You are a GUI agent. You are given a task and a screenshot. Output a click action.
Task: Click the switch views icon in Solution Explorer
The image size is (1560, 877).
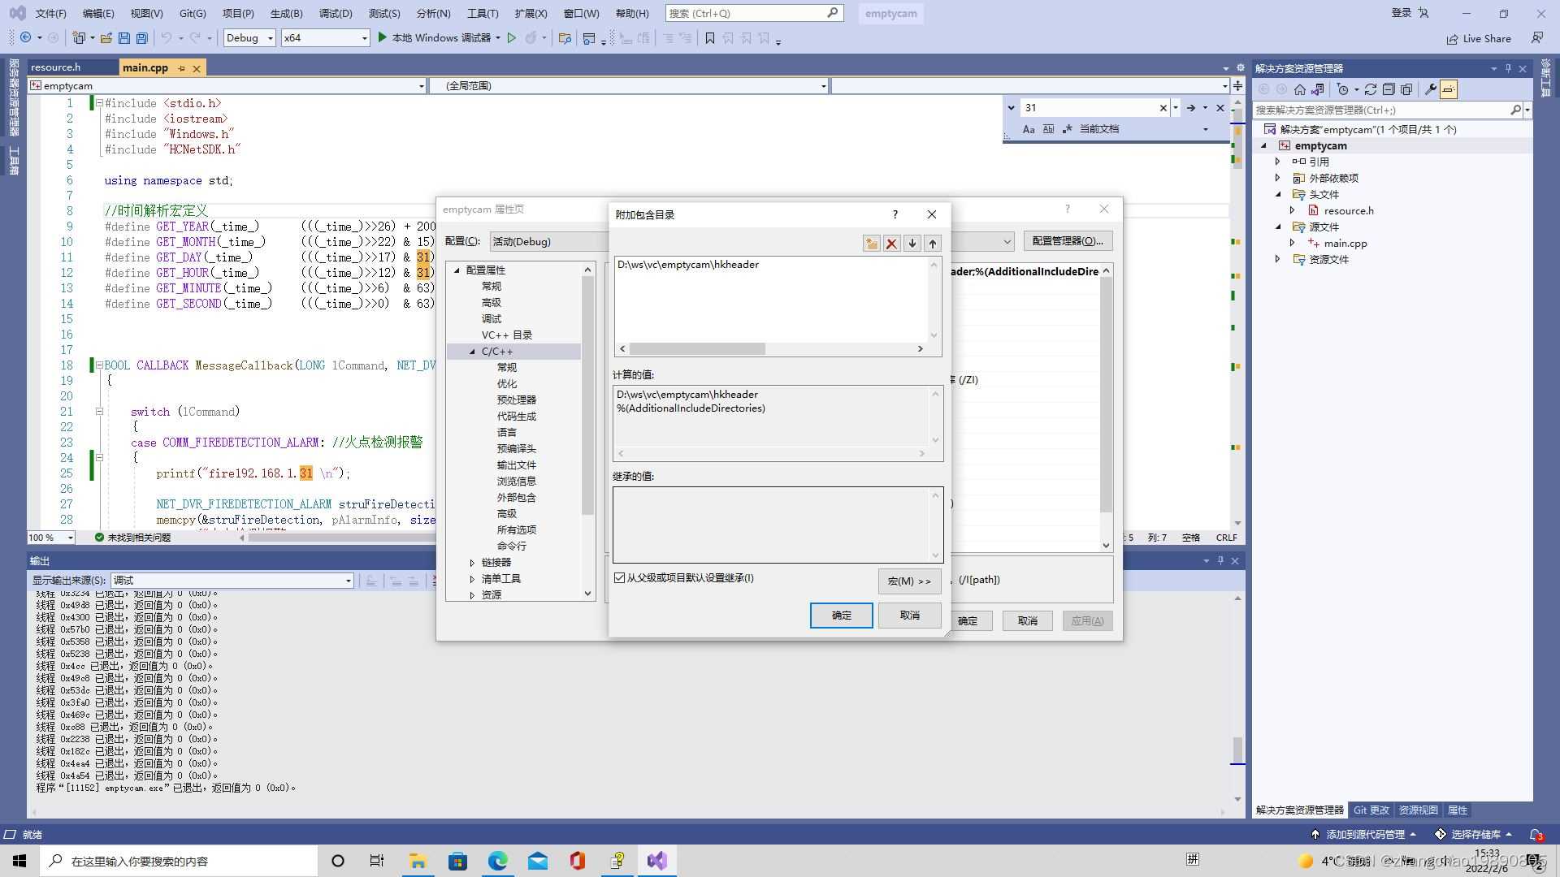pos(1318,89)
